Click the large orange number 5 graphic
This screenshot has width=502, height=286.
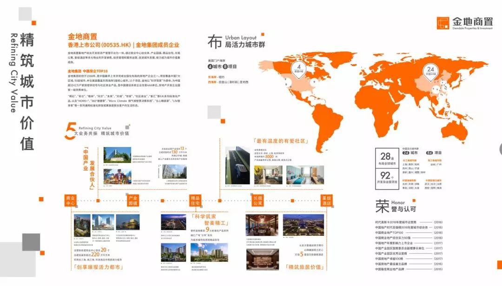(x=70, y=131)
